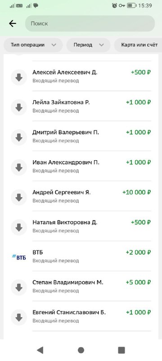Tap the arrow icon beside Лейла Зайкатовна Р.
Viewport: 162px width, 361px height.
pyautogui.click(x=19, y=107)
